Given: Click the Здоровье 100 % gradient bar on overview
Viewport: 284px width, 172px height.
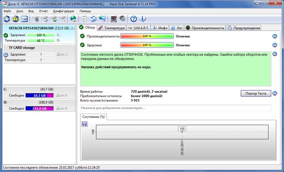Looking at the screenshot, I should [147, 45].
